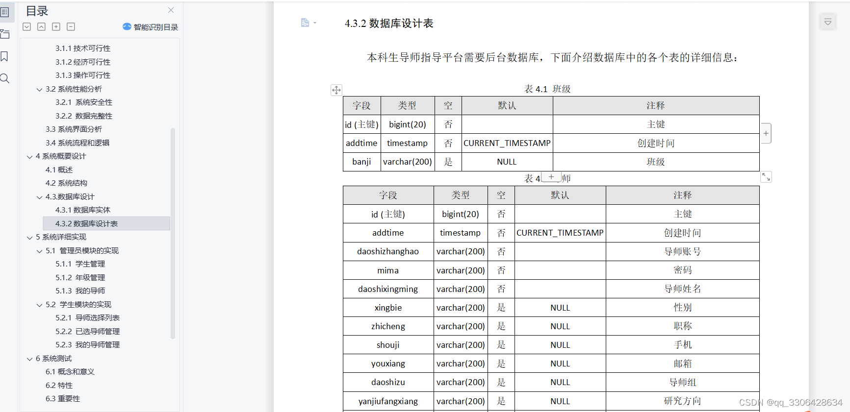Screen dimensions: 850x412
Task: Click the expand-all down-arrow outline button
Action: (27, 26)
